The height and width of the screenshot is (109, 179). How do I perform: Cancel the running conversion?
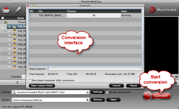116,86
